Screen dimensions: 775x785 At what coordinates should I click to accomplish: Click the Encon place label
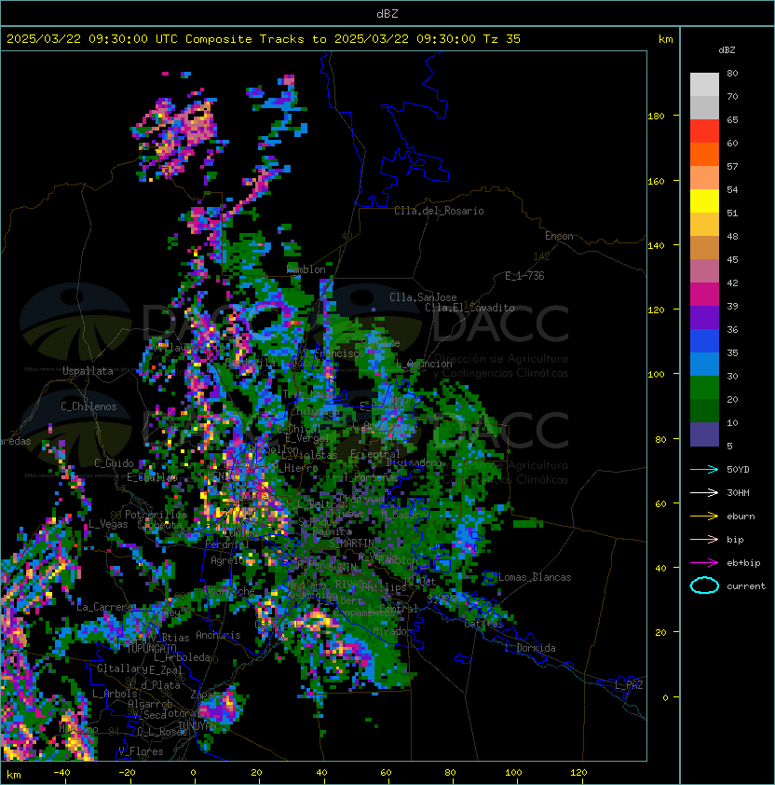(x=559, y=236)
